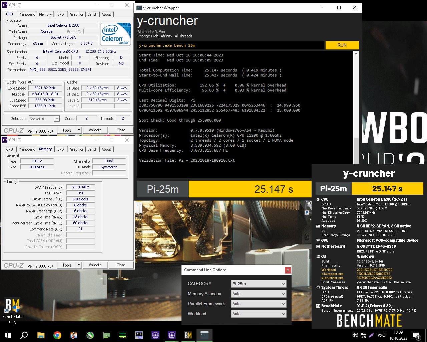Expand the Parallel Framework dropdown
Screen dimensions: 427x342
[259, 304]
